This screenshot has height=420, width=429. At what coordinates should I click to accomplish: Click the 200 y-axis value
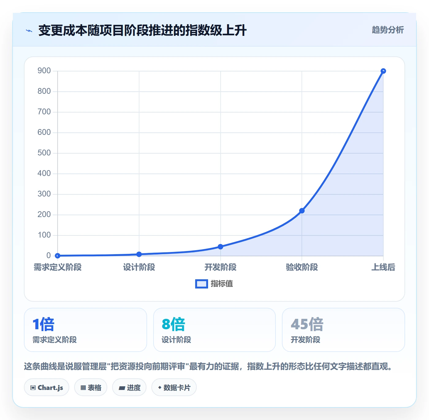(x=44, y=215)
